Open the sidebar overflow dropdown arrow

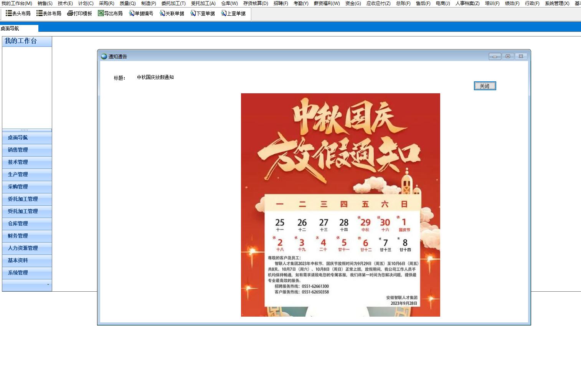48,285
